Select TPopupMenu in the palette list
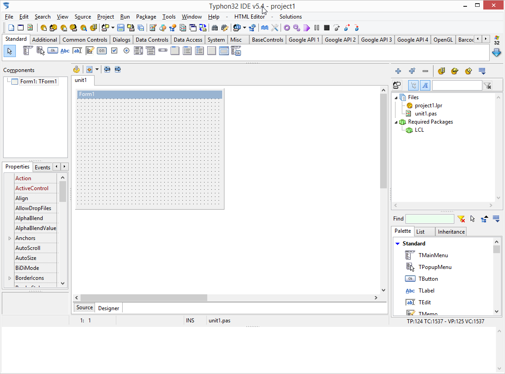Image resolution: width=505 pixels, height=374 pixels. pyautogui.click(x=435, y=267)
